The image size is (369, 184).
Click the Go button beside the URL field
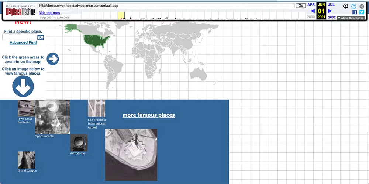[300, 6]
